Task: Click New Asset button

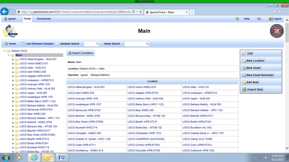Action: coord(251,68)
